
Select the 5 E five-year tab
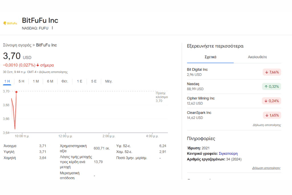pos(94,81)
